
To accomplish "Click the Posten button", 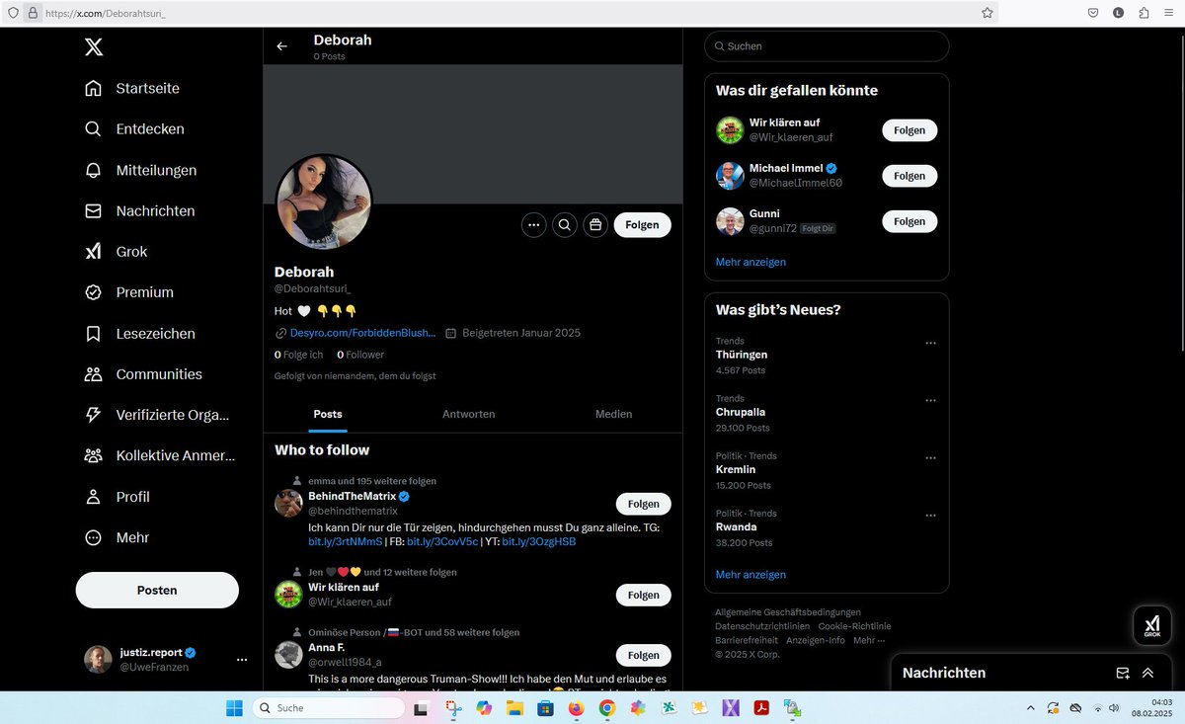I will [x=157, y=590].
